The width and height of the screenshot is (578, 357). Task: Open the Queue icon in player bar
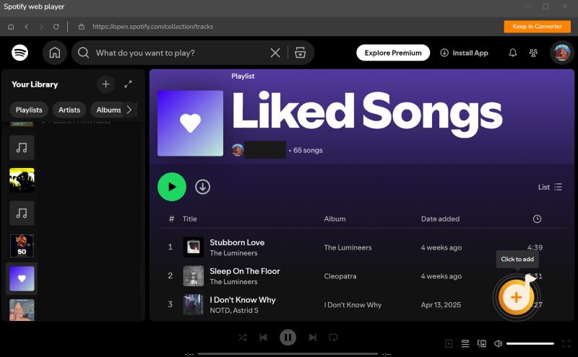[466, 343]
